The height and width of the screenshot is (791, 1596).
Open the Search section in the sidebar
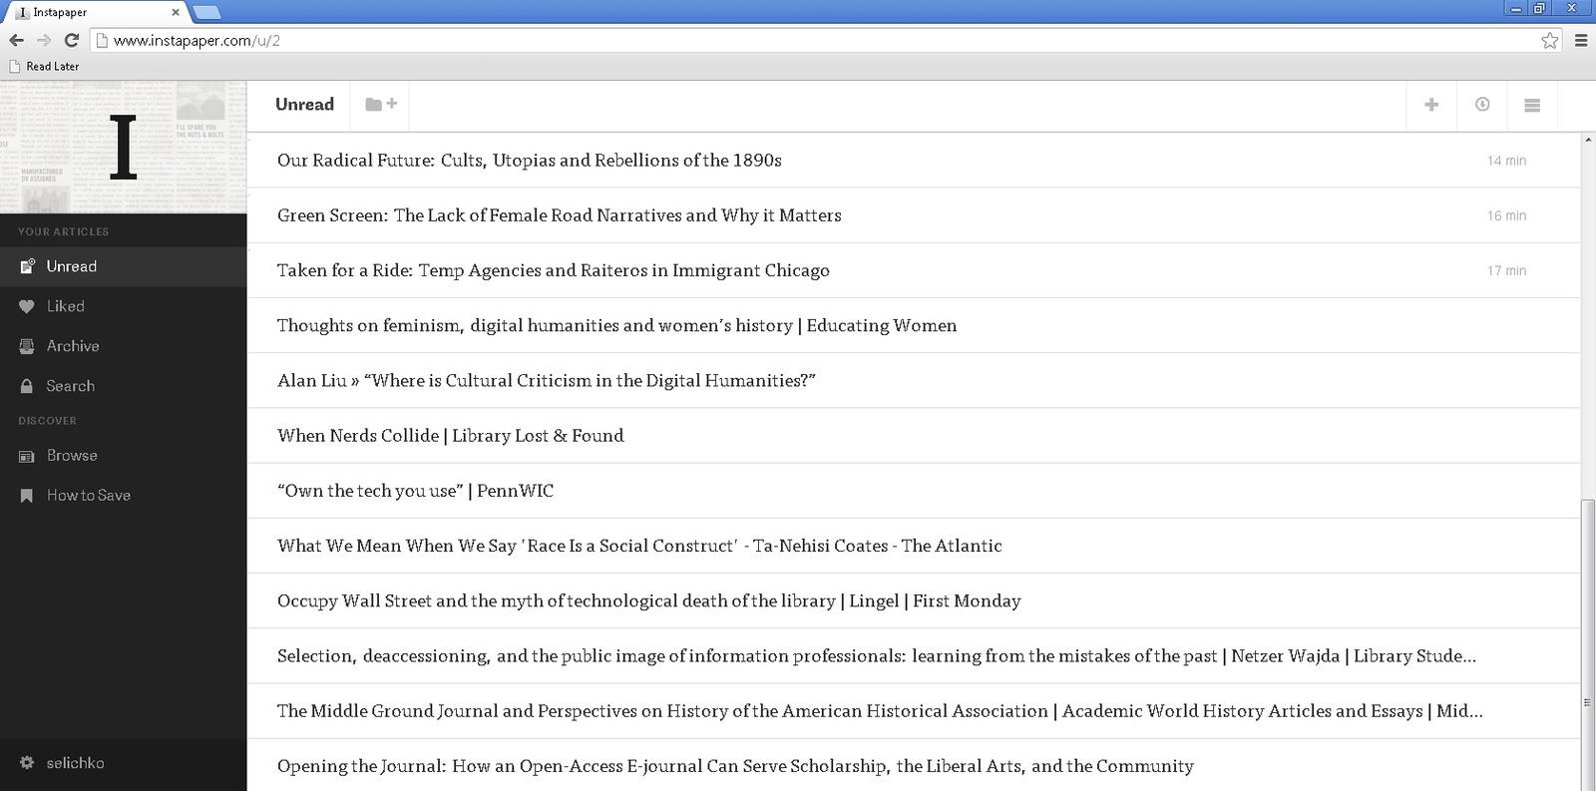click(x=124, y=386)
